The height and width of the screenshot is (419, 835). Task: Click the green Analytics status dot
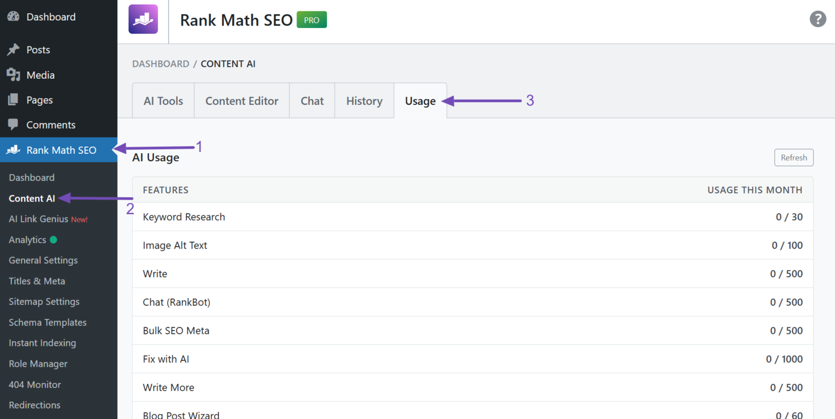pos(53,240)
